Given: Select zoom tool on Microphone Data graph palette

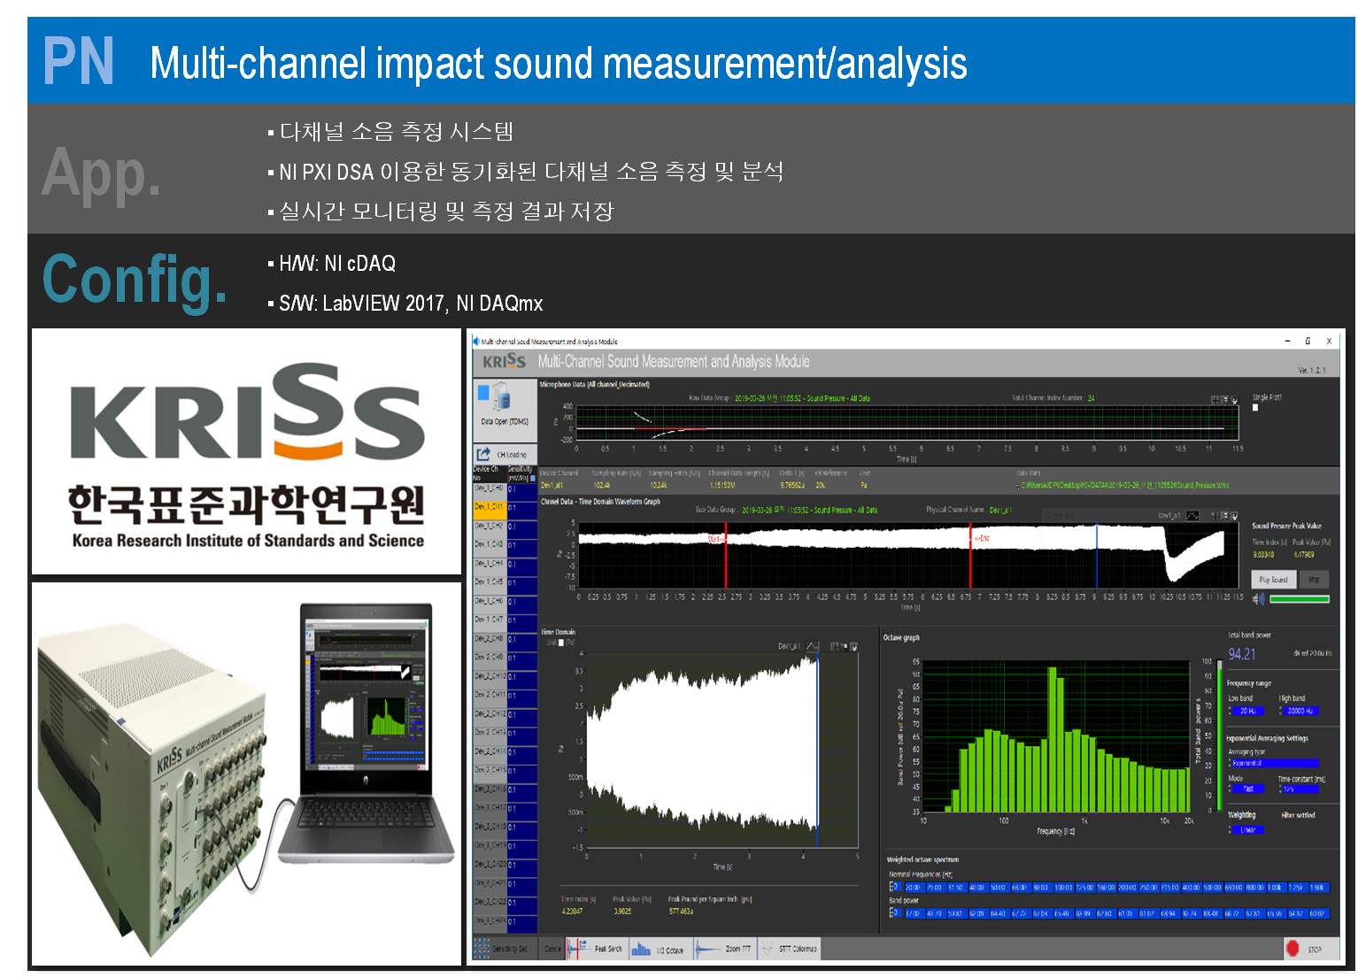Looking at the screenshot, I should click(x=1225, y=400).
